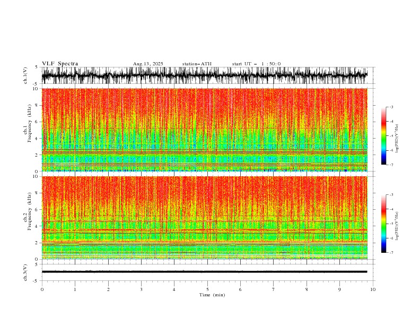Click the red 3.5 kHz band in ch.2 spectrogram
Image resolution: width=420 pixels, height=325 pixels.
click(205, 230)
